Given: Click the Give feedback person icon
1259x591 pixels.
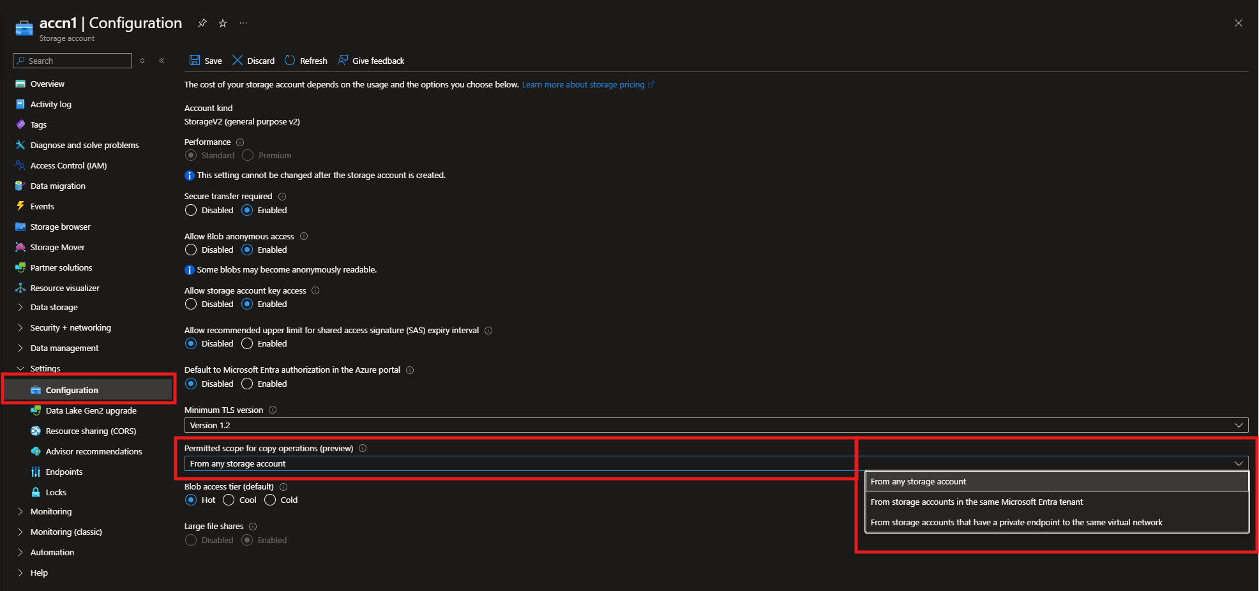Looking at the screenshot, I should 343,60.
